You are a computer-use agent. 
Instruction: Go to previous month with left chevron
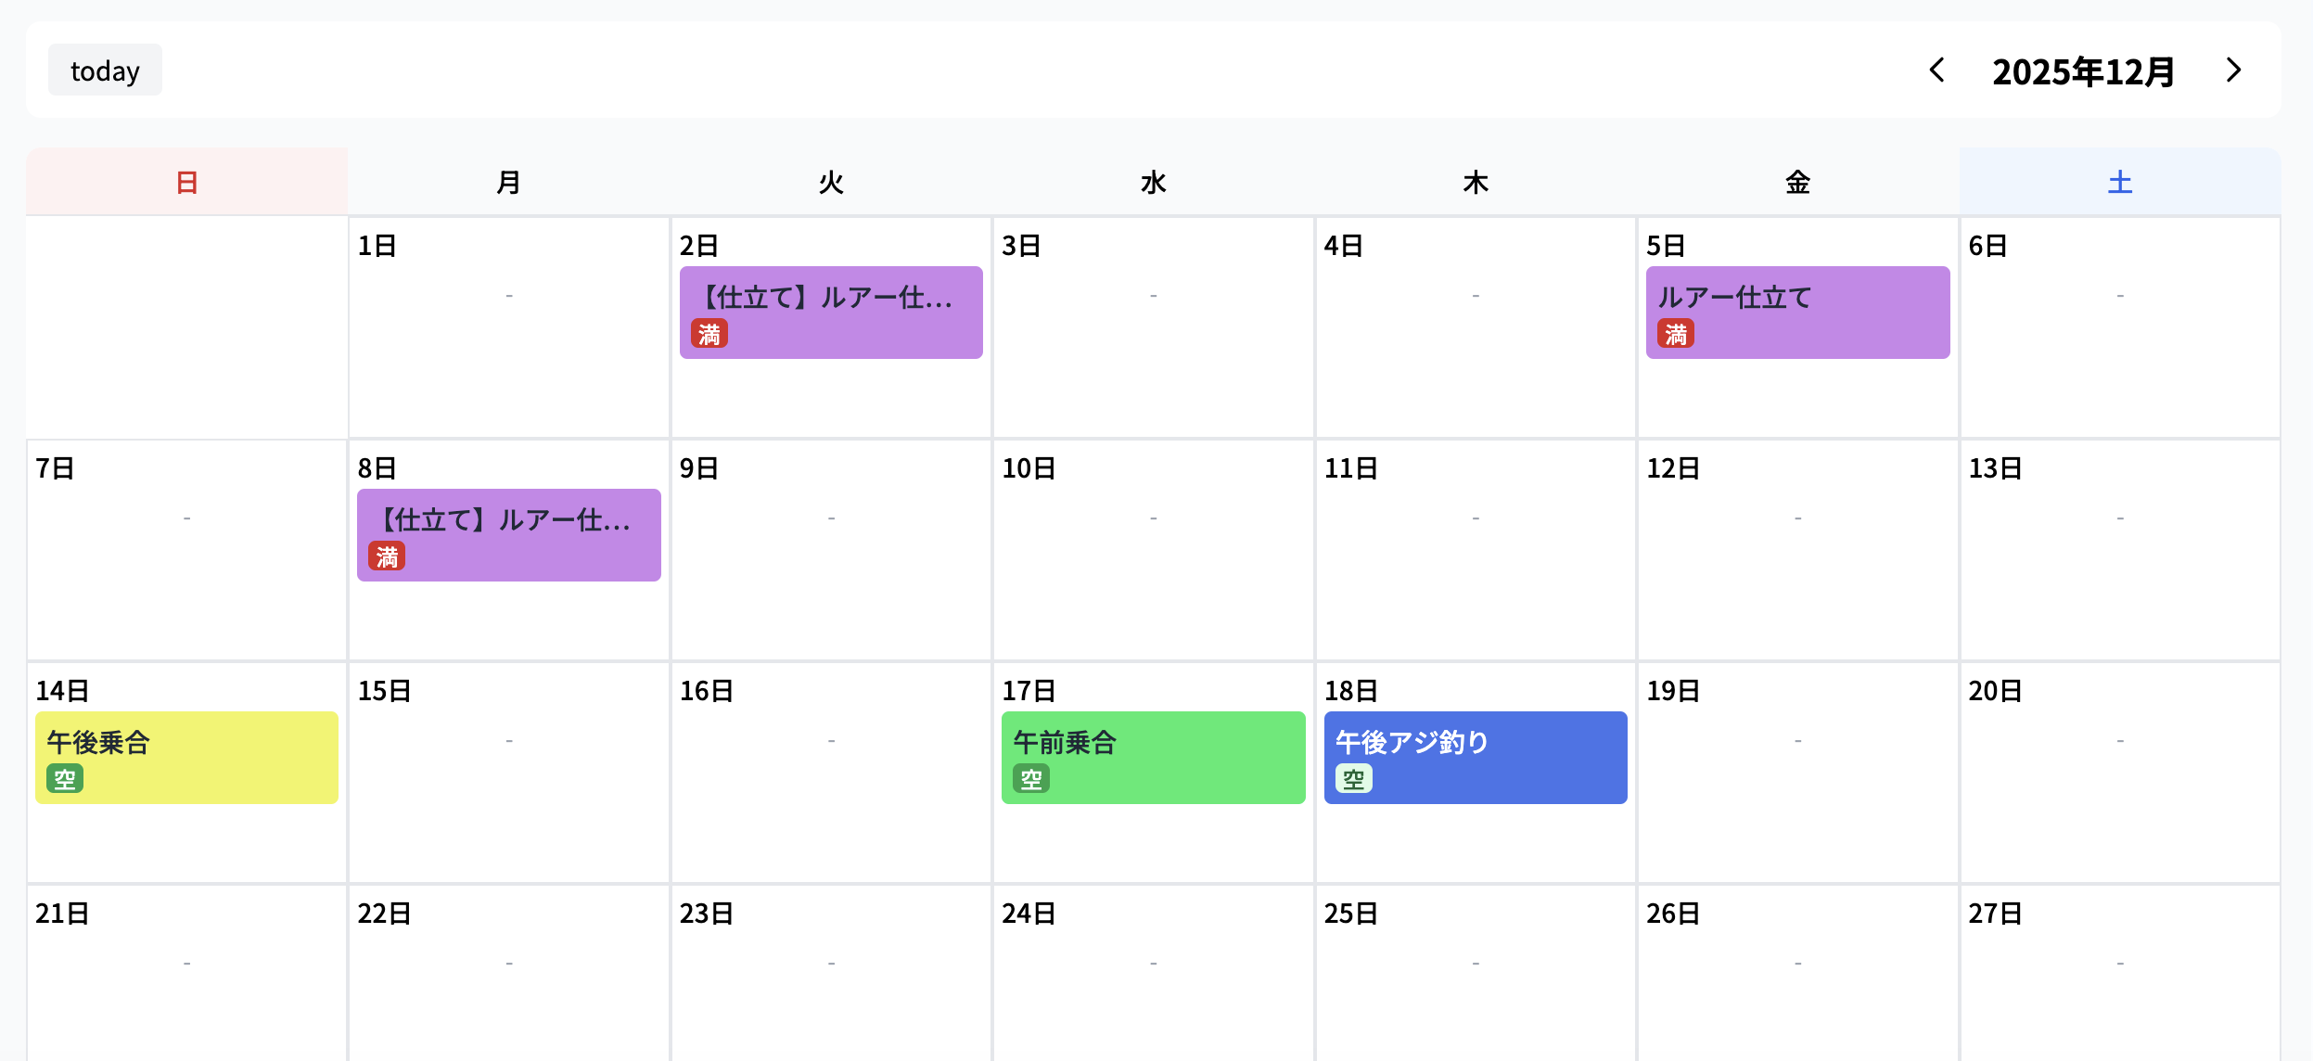[1936, 70]
